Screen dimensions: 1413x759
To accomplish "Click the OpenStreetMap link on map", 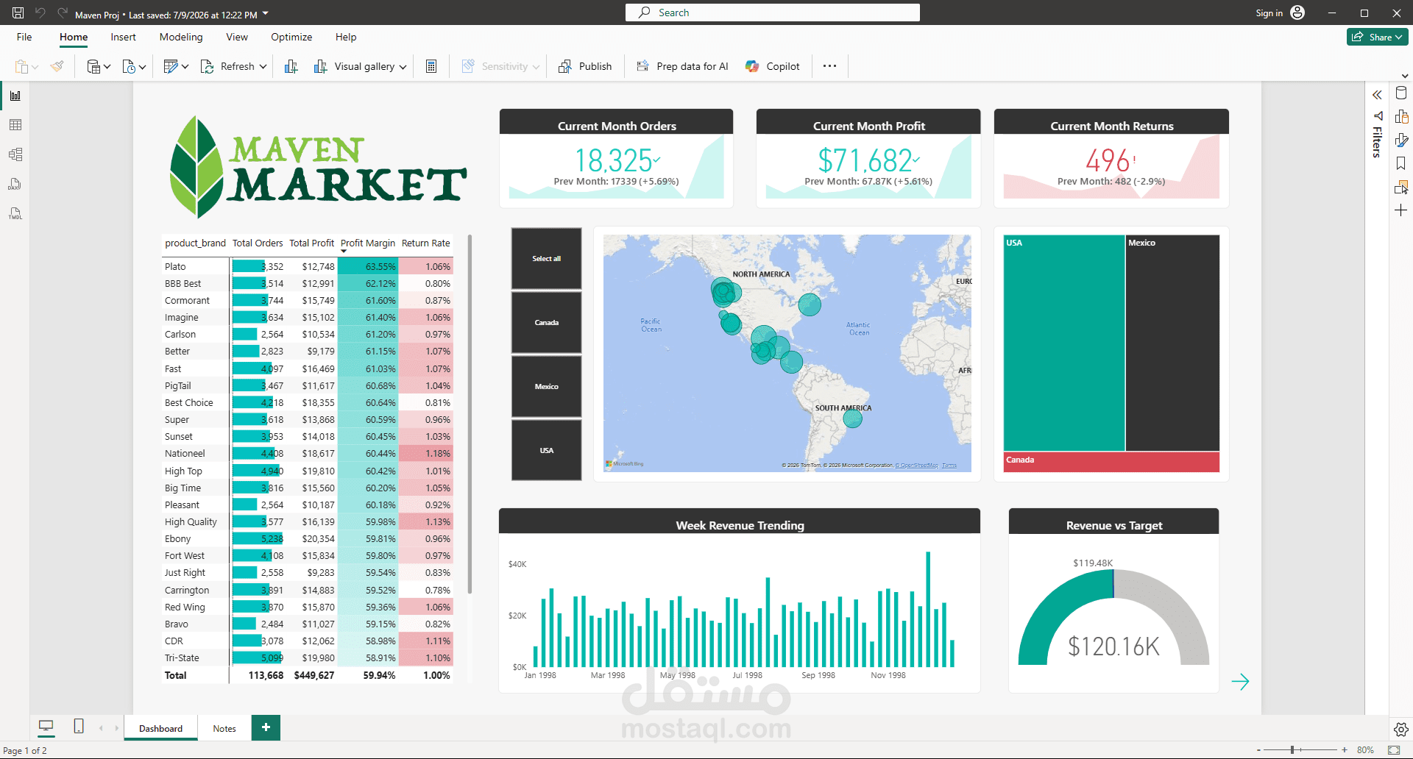I will [917, 466].
